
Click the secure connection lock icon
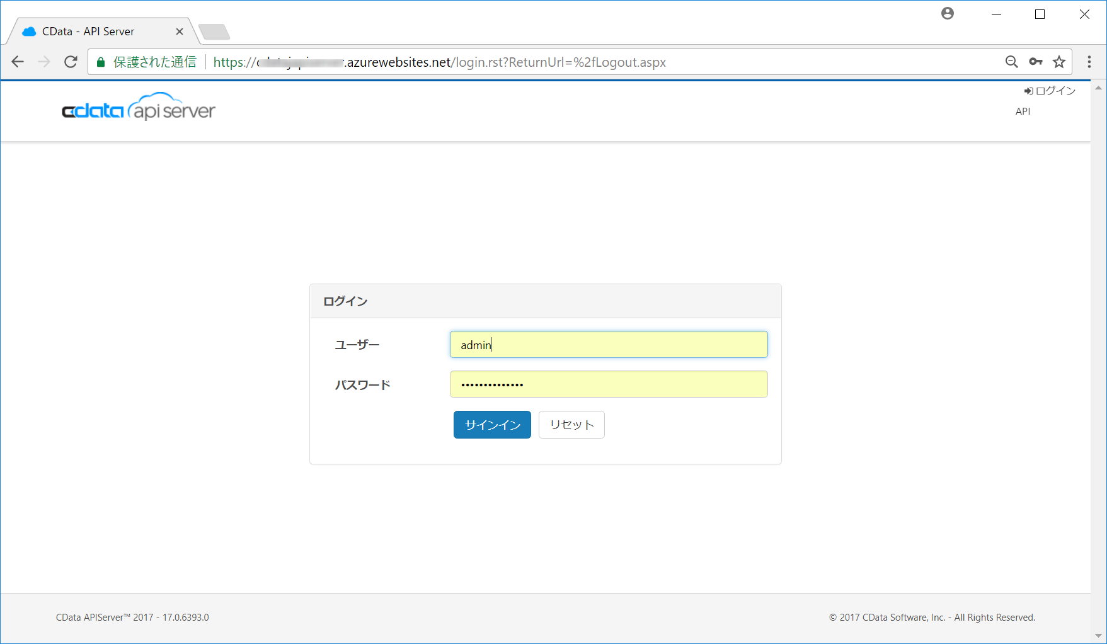(100, 62)
